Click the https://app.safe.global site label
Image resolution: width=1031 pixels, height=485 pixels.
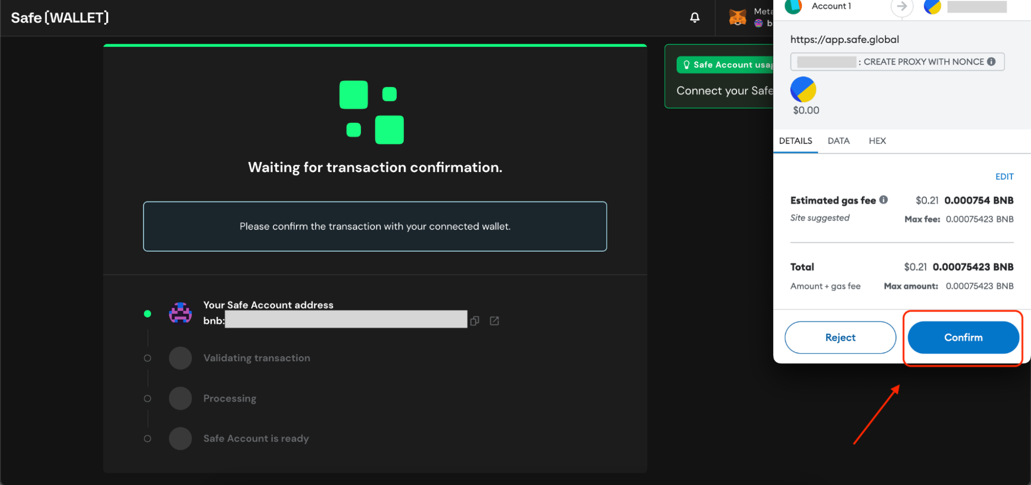coord(844,39)
